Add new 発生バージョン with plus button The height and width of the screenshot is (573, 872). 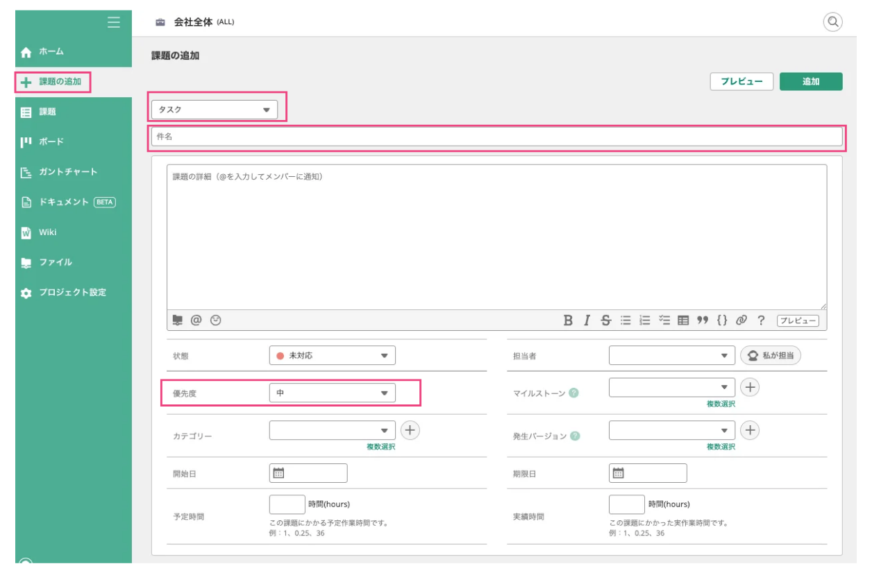(x=750, y=430)
